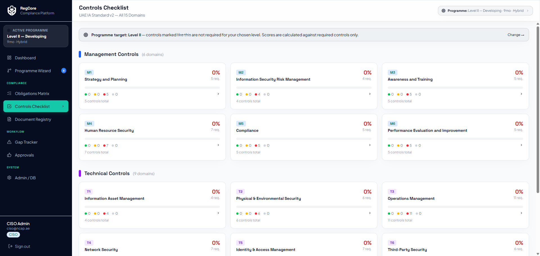Viewport: 540px width, 256px height.
Task: Open the Network Security domain card
Action: 152,244
